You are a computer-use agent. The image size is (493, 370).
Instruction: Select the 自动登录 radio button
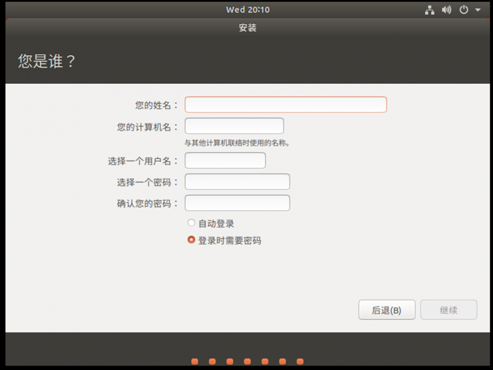[x=192, y=223]
